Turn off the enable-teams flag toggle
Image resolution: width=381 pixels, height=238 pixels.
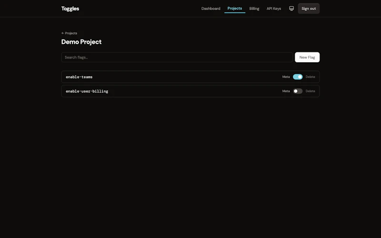pyautogui.click(x=298, y=77)
